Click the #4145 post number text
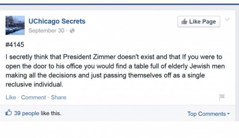Image resolution: width=239 pixels, height=138 pixels. [15, 45]
